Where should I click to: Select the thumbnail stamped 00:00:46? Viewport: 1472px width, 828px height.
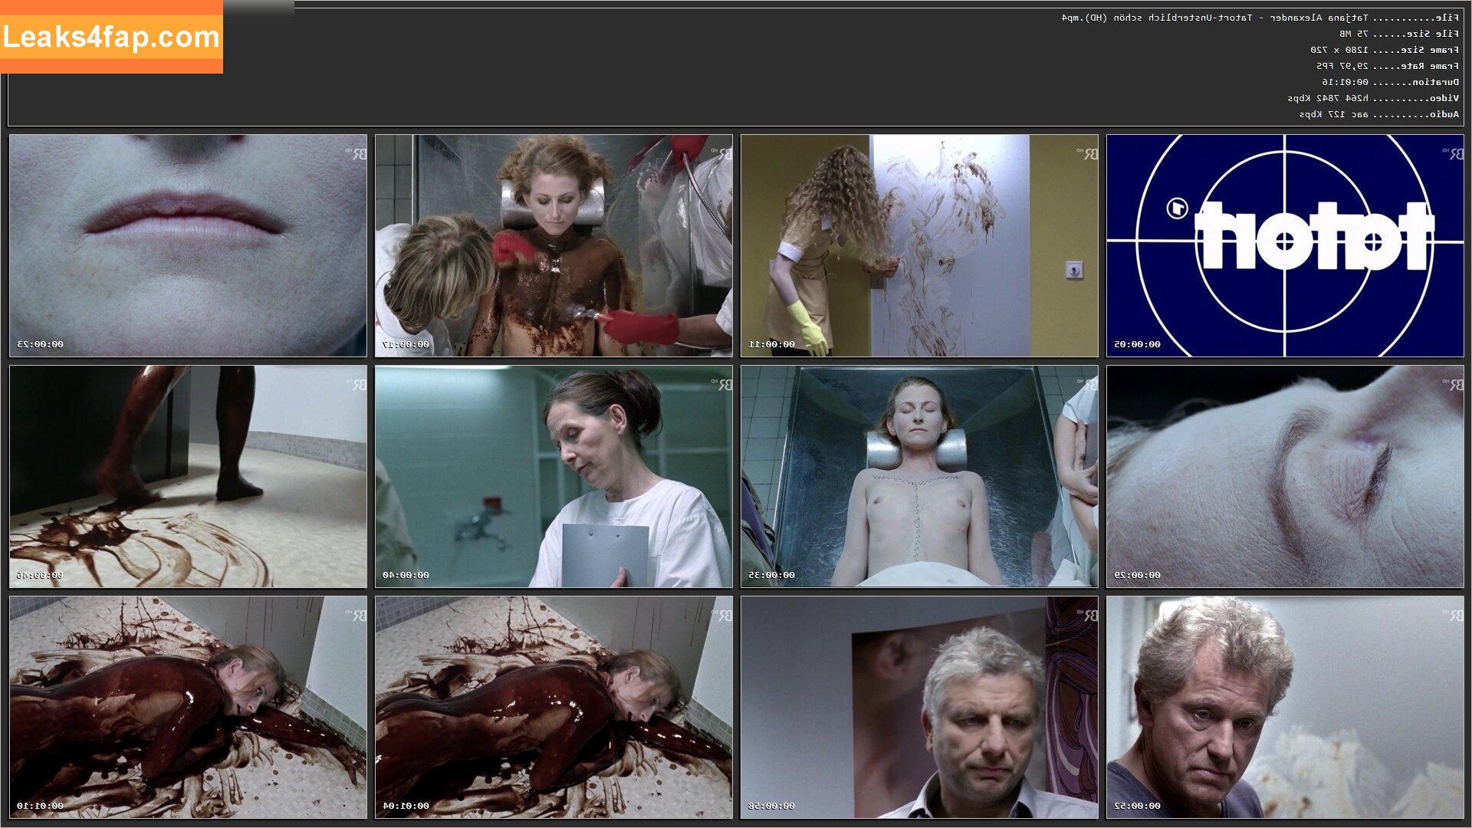pos(188,476)
